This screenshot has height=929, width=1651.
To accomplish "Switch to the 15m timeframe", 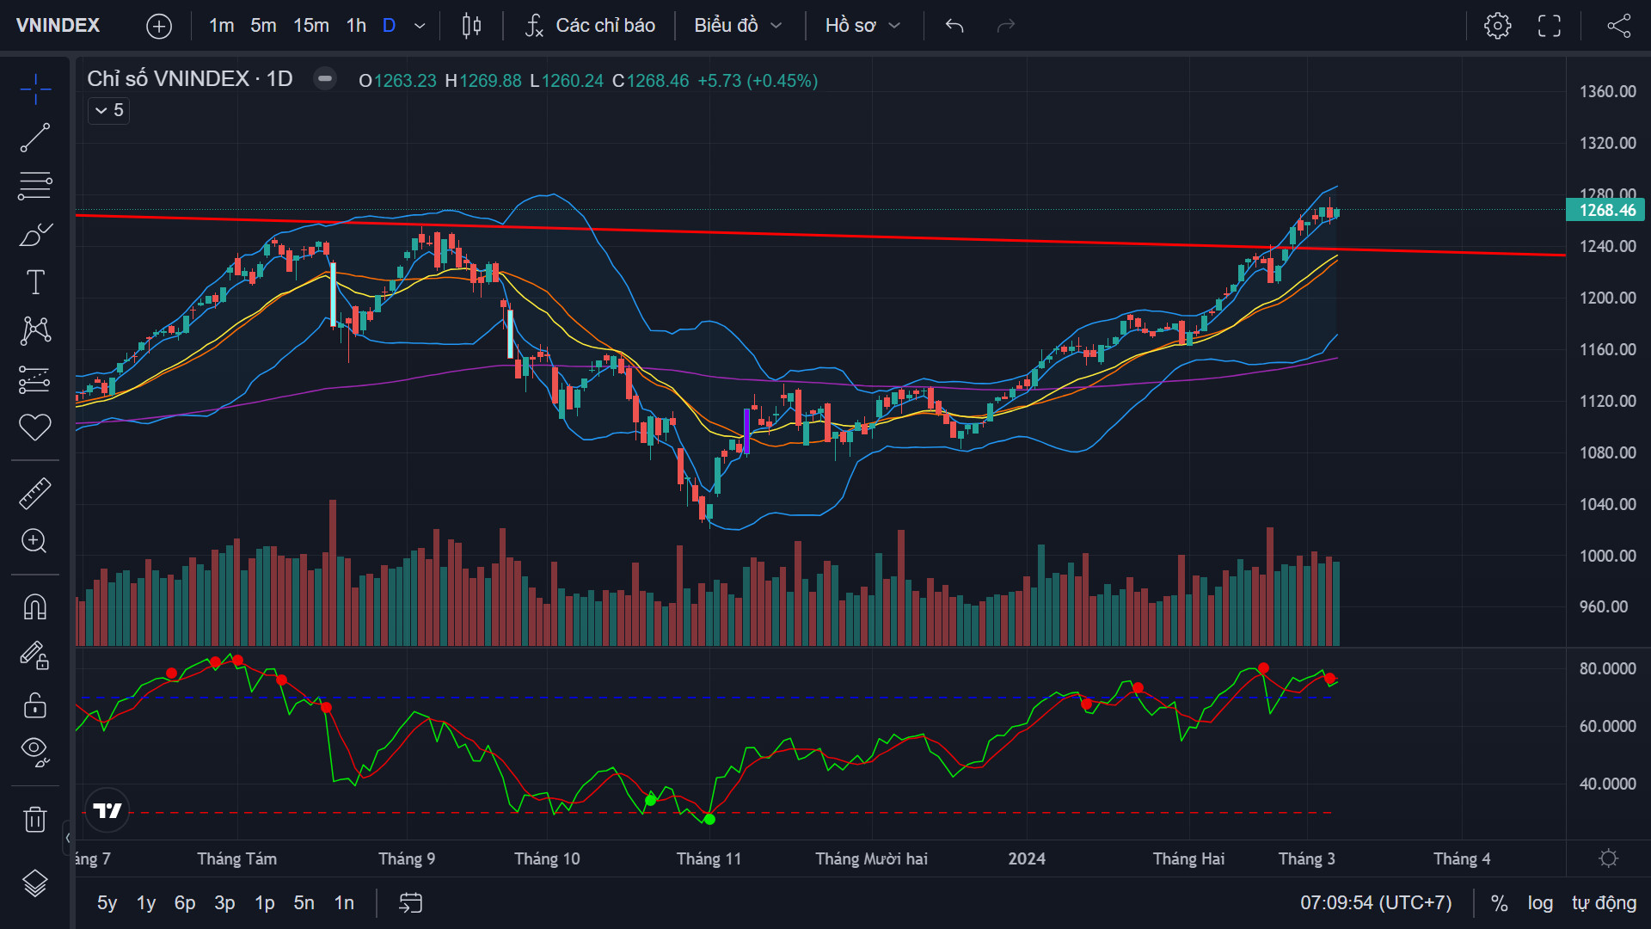I will (311, 26).
